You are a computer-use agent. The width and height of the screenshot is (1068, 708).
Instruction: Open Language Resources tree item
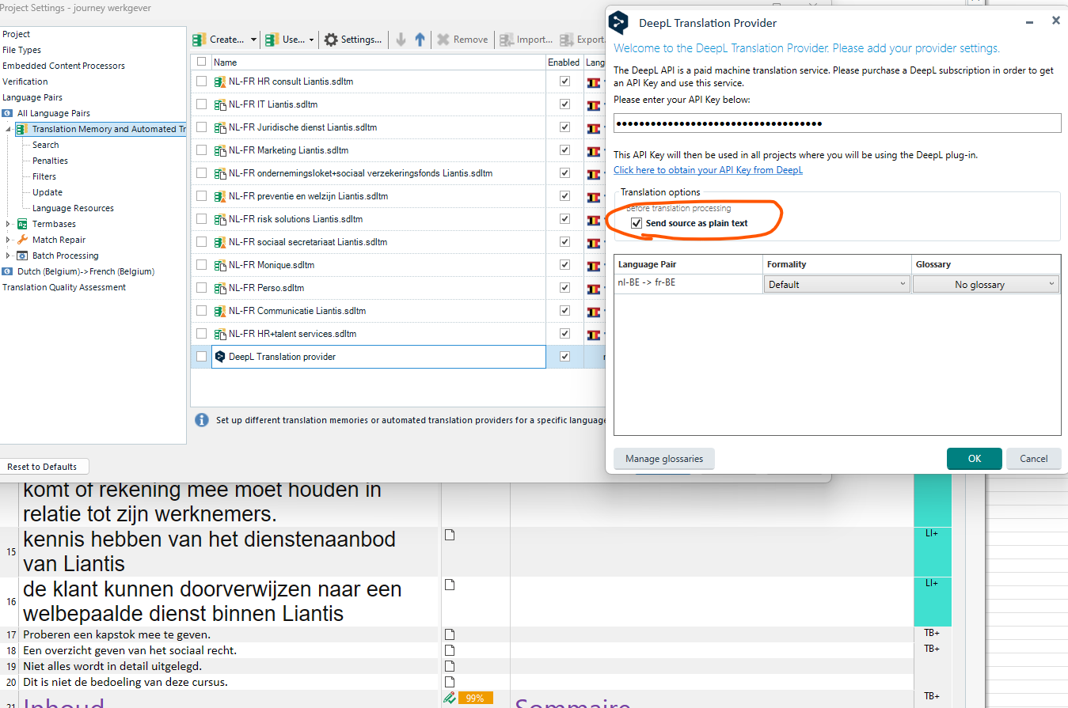pos(73,208)
